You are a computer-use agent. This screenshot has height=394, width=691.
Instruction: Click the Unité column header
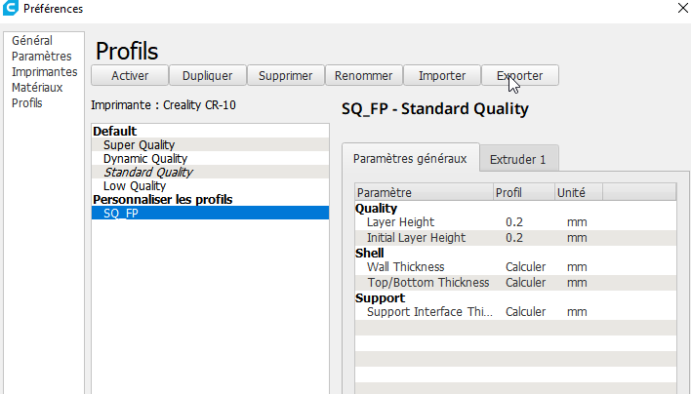coord(578,193)
